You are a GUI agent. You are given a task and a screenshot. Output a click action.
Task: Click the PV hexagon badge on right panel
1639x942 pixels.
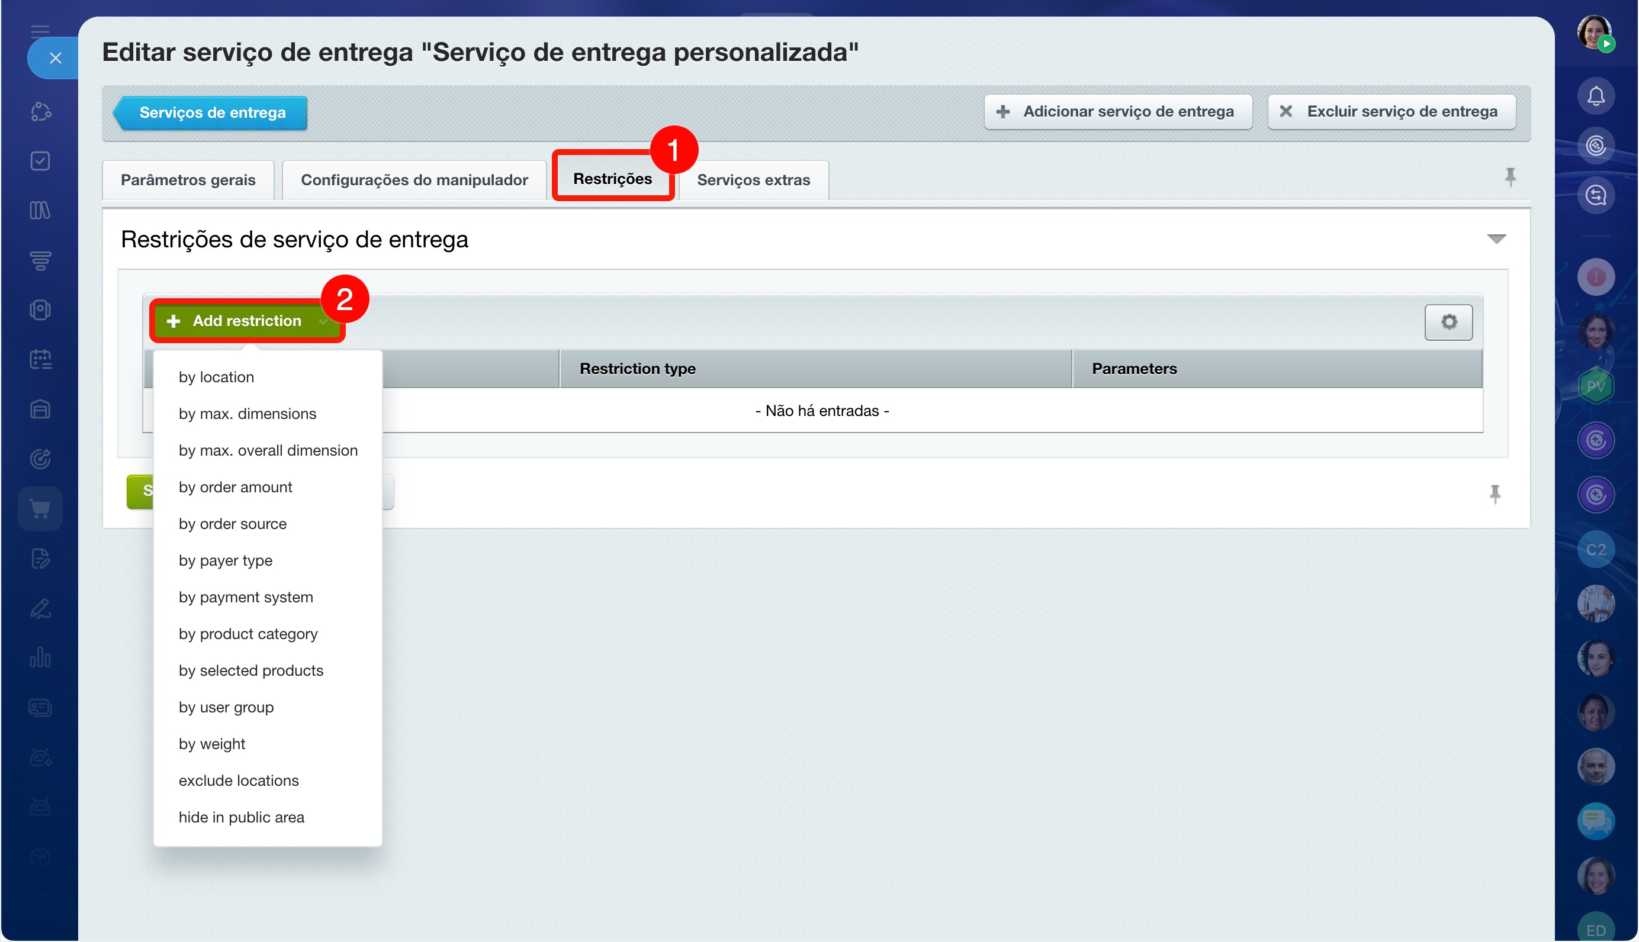[1596, 386]
